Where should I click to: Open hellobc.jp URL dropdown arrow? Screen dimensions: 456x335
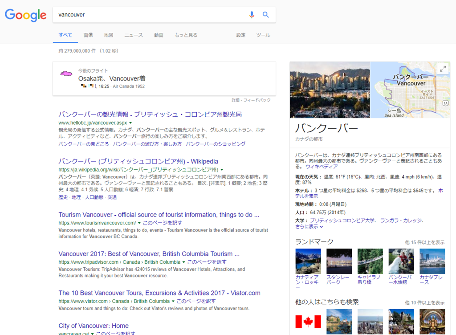(x=130, y=123)
